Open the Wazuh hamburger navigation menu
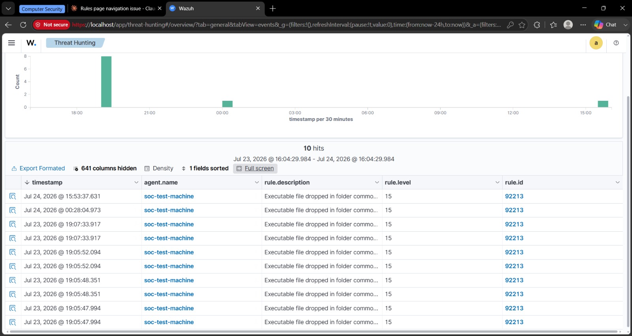Screen dimensions: 632x336 point(11,43)
